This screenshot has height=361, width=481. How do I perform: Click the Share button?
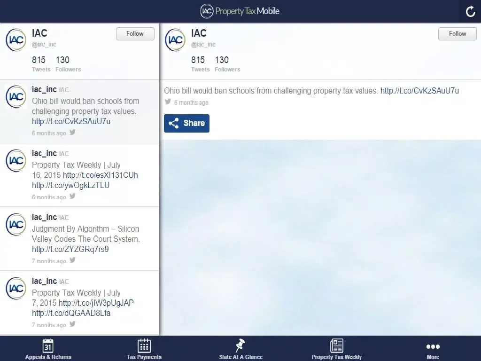186,124
